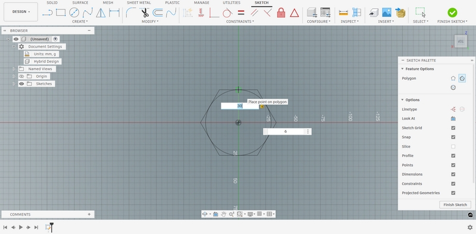Click the polygon sides input showing 6
The height and width of the screenshot is (234, 476).
[286, 132]
